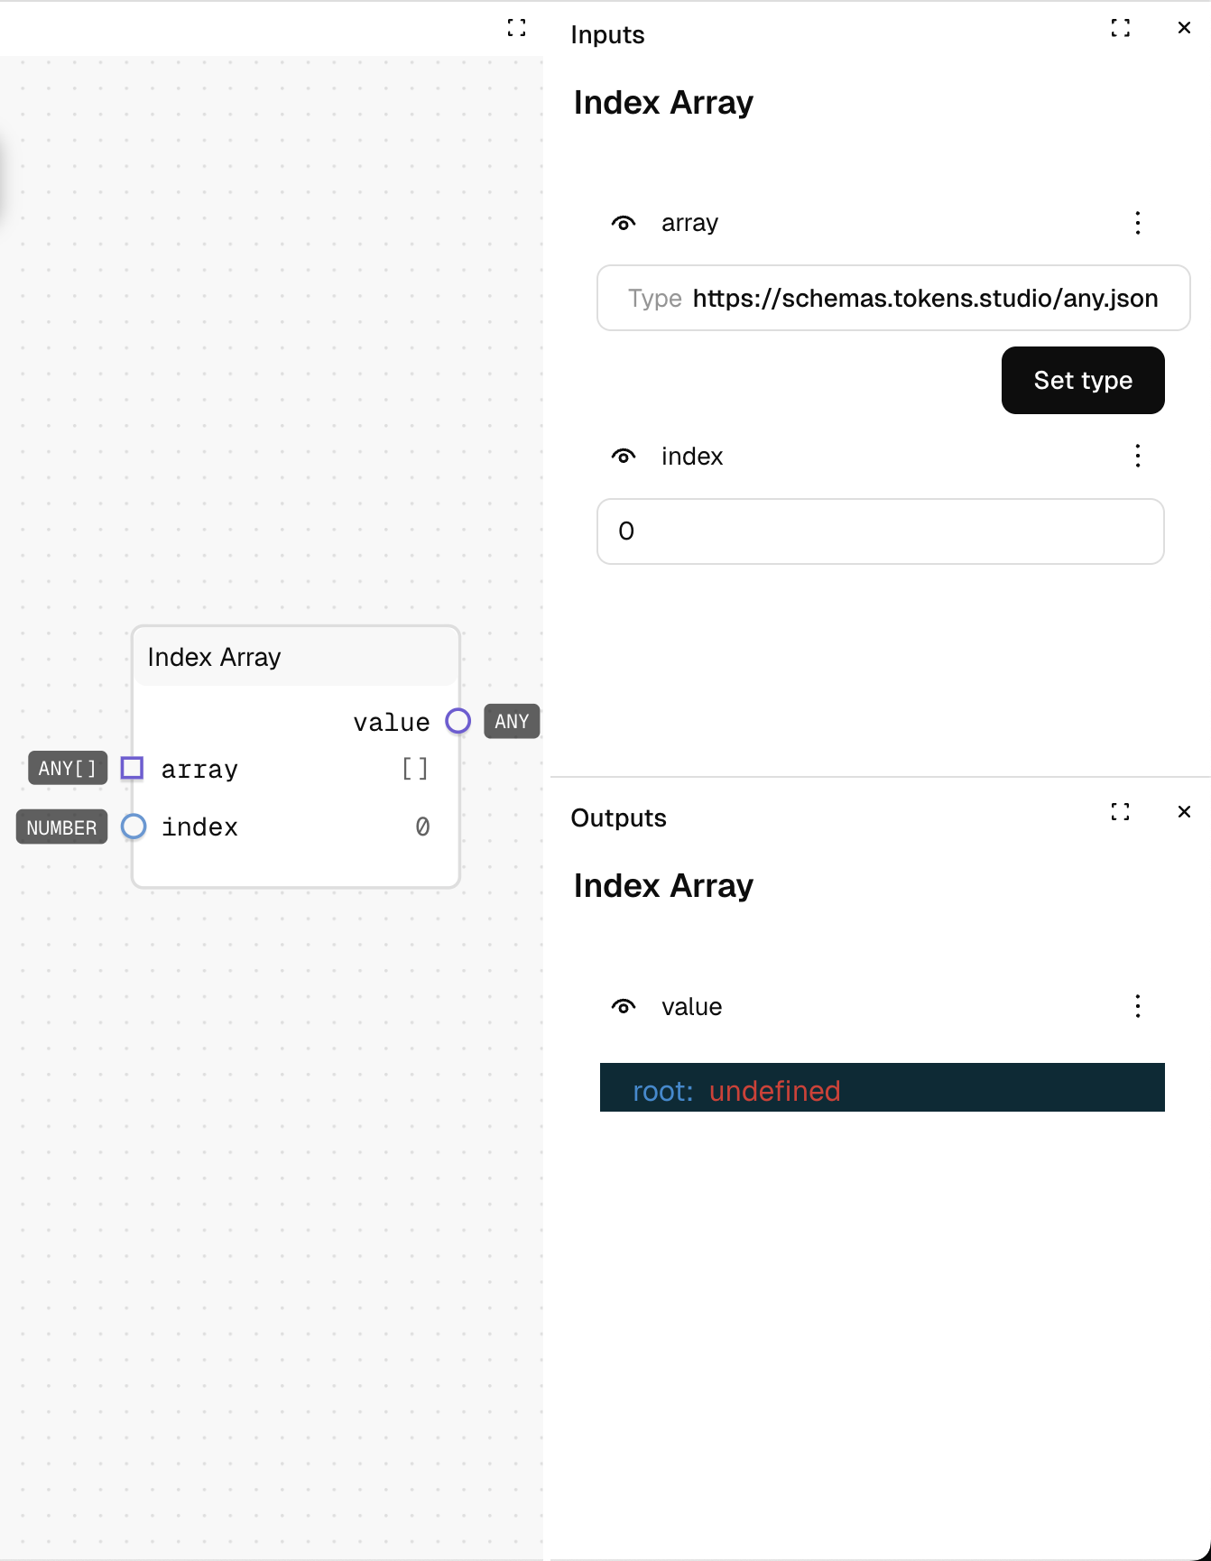Click Index Array heading in Outputs panel

pos(663,885)
